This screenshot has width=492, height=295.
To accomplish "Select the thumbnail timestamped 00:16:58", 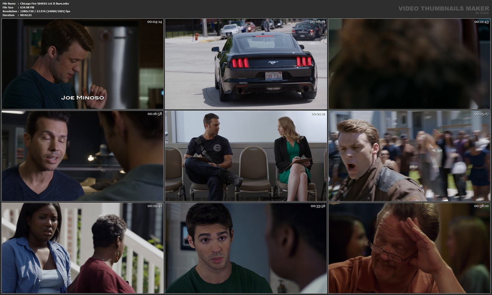I will [x=83, y=156].
